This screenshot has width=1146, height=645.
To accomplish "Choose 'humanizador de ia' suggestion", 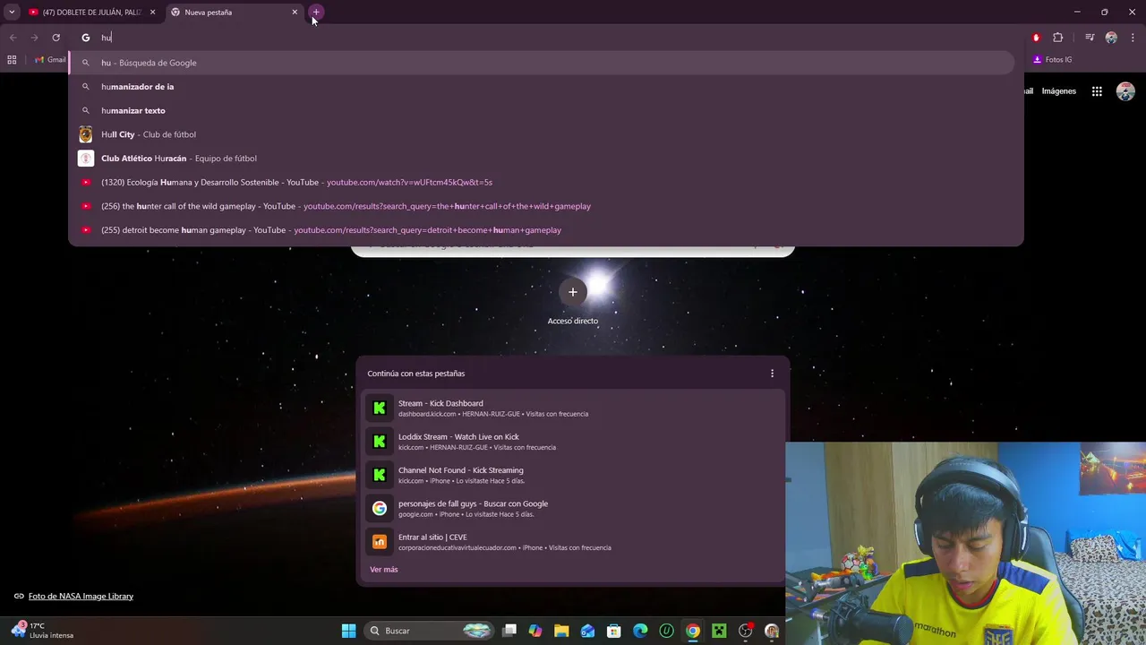I will coord(543,87).
